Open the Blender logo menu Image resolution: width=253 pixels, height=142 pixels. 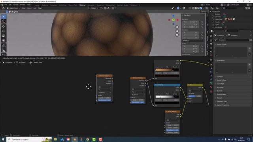coord(2,5)
